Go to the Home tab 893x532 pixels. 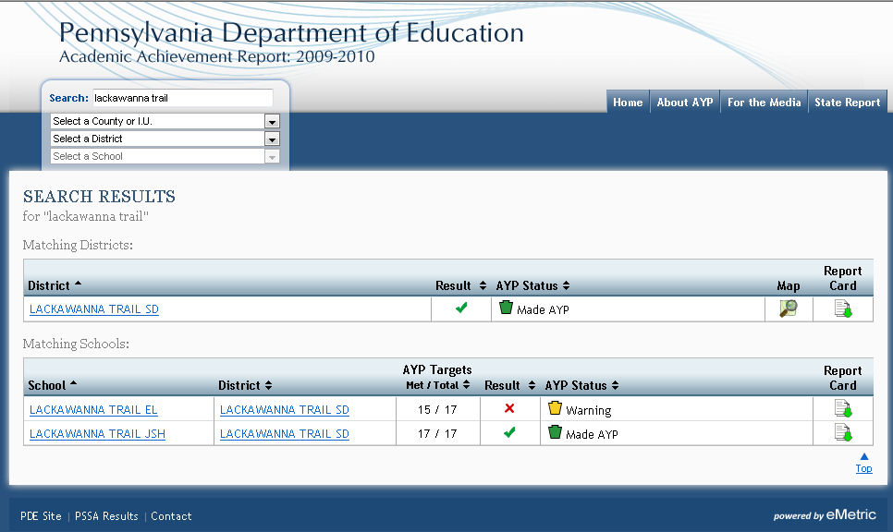click(628, 103)
